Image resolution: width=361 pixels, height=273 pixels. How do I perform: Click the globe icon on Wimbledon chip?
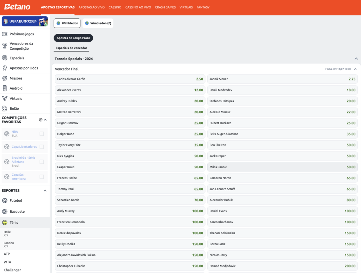(59, 23)
